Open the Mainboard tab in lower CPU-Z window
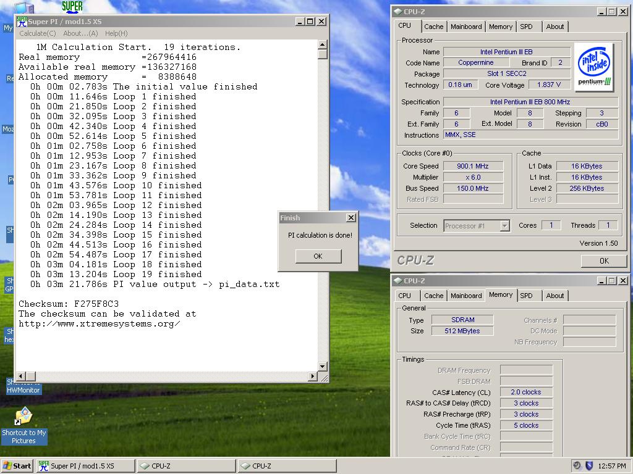This screenshot has width=633, height=474. click(466, 296)
